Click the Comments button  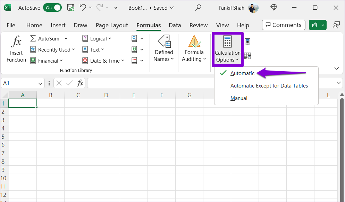(283, 25)
